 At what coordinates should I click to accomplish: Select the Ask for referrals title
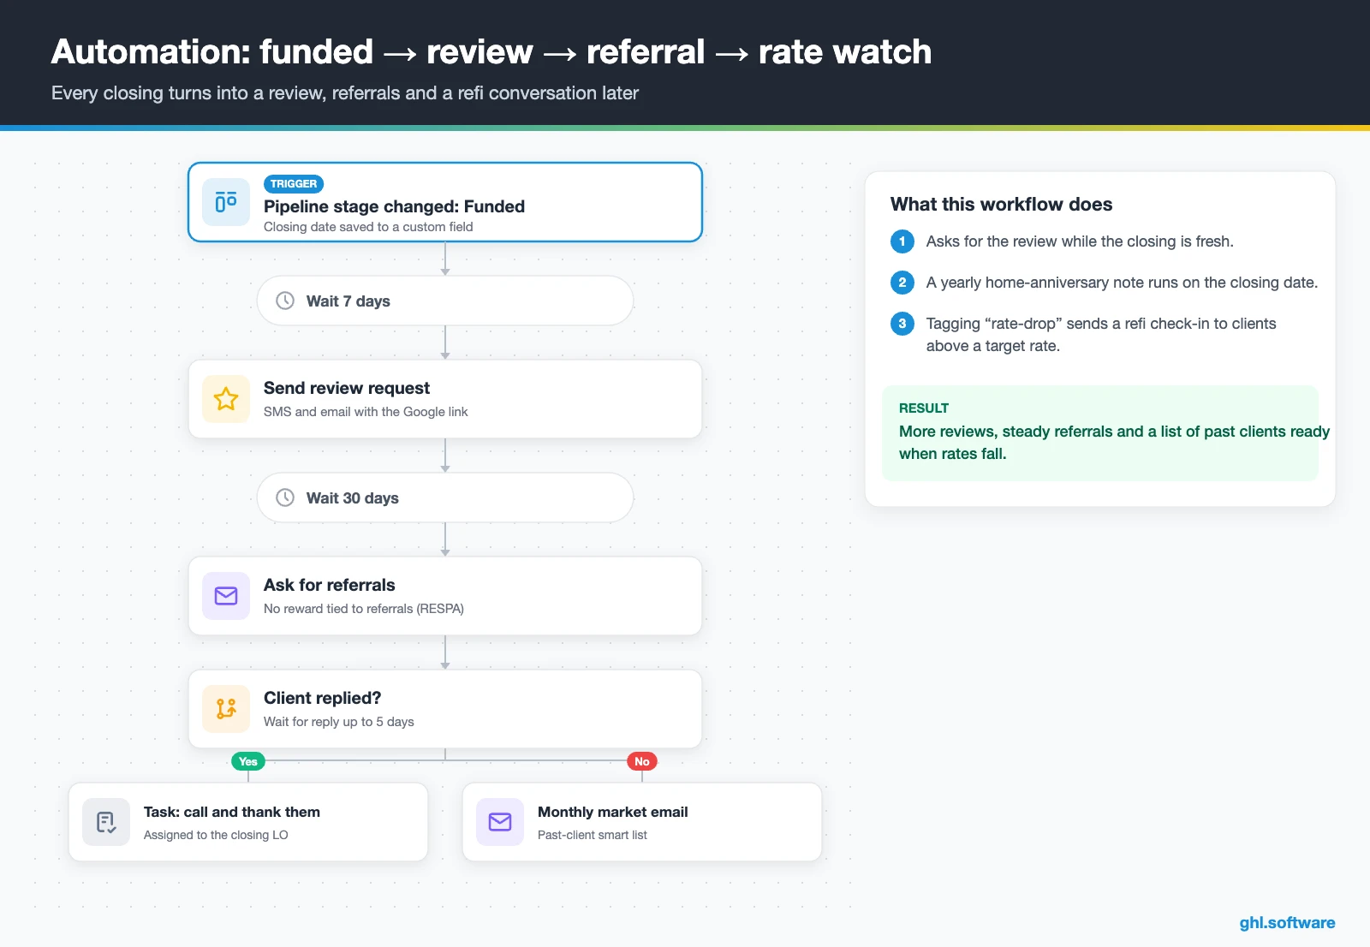tap(330, 585)
